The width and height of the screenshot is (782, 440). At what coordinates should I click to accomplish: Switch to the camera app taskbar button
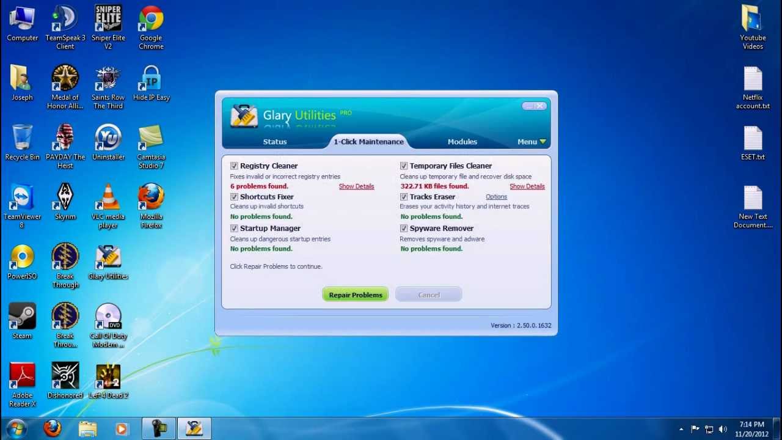tap(159, 428)
